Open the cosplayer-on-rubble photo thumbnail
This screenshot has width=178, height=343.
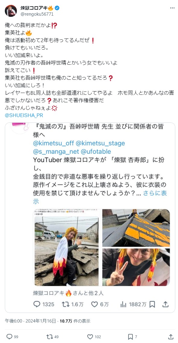pos(67,247)
